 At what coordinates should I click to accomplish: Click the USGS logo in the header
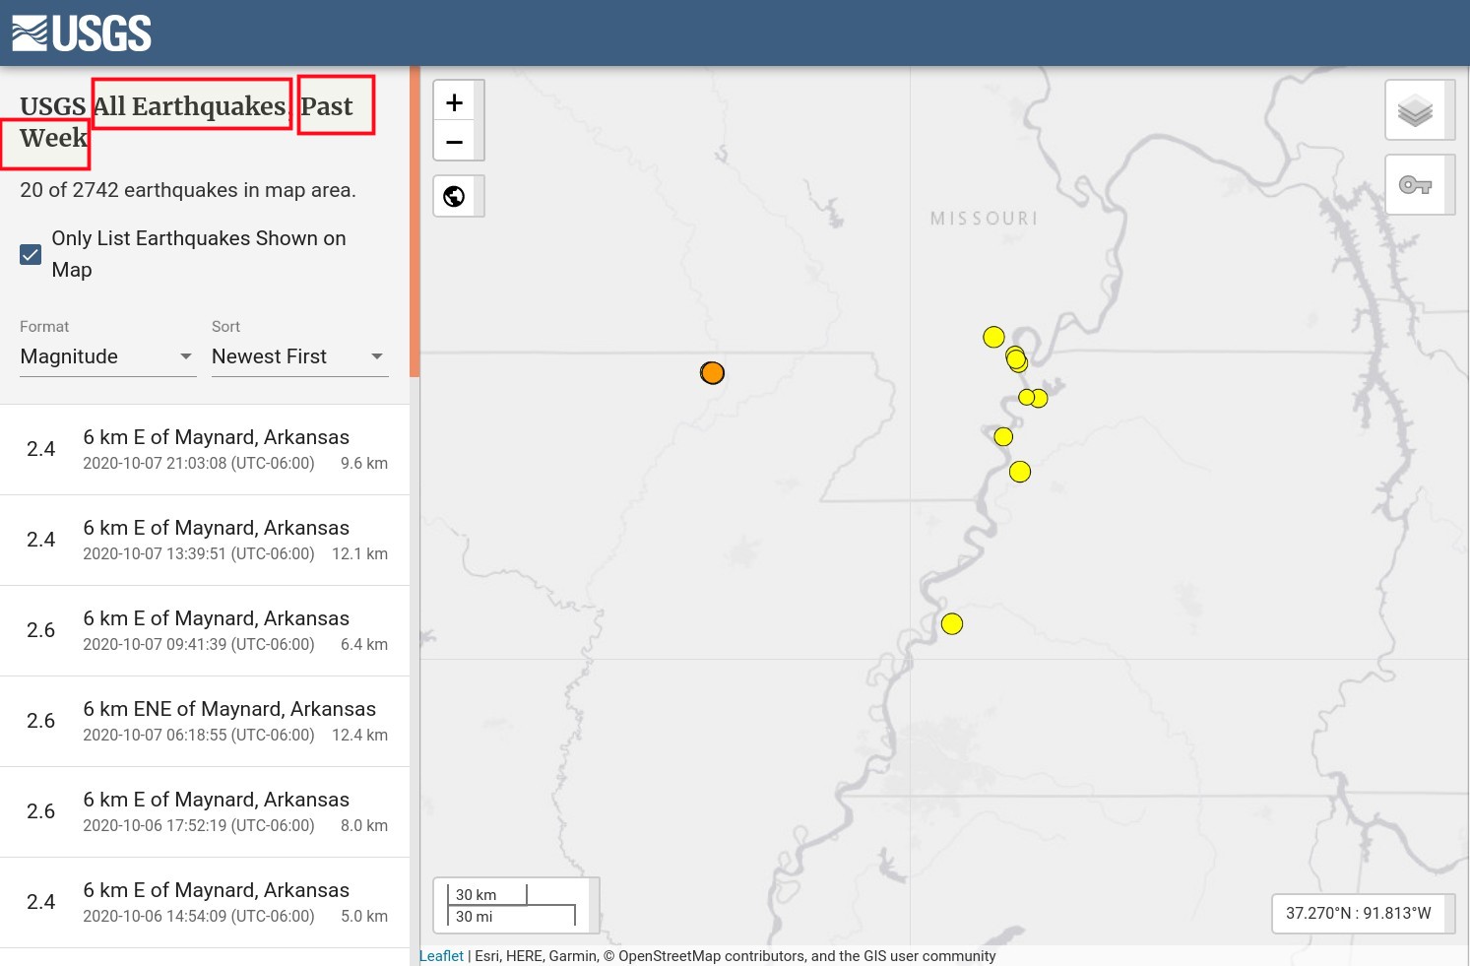tap(82, 33)
